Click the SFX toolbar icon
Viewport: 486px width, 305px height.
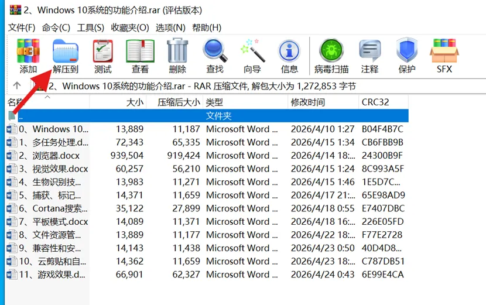coord(444,51)
